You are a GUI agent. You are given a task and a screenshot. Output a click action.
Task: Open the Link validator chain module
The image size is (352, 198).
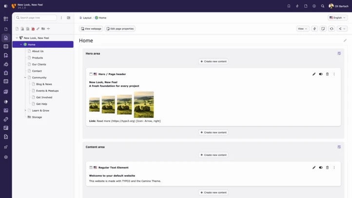(x=6, y=119)
